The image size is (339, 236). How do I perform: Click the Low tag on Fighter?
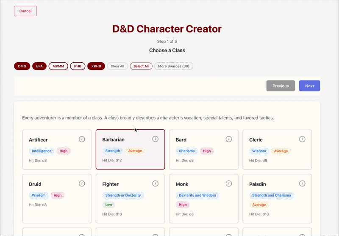coord(109,205)
